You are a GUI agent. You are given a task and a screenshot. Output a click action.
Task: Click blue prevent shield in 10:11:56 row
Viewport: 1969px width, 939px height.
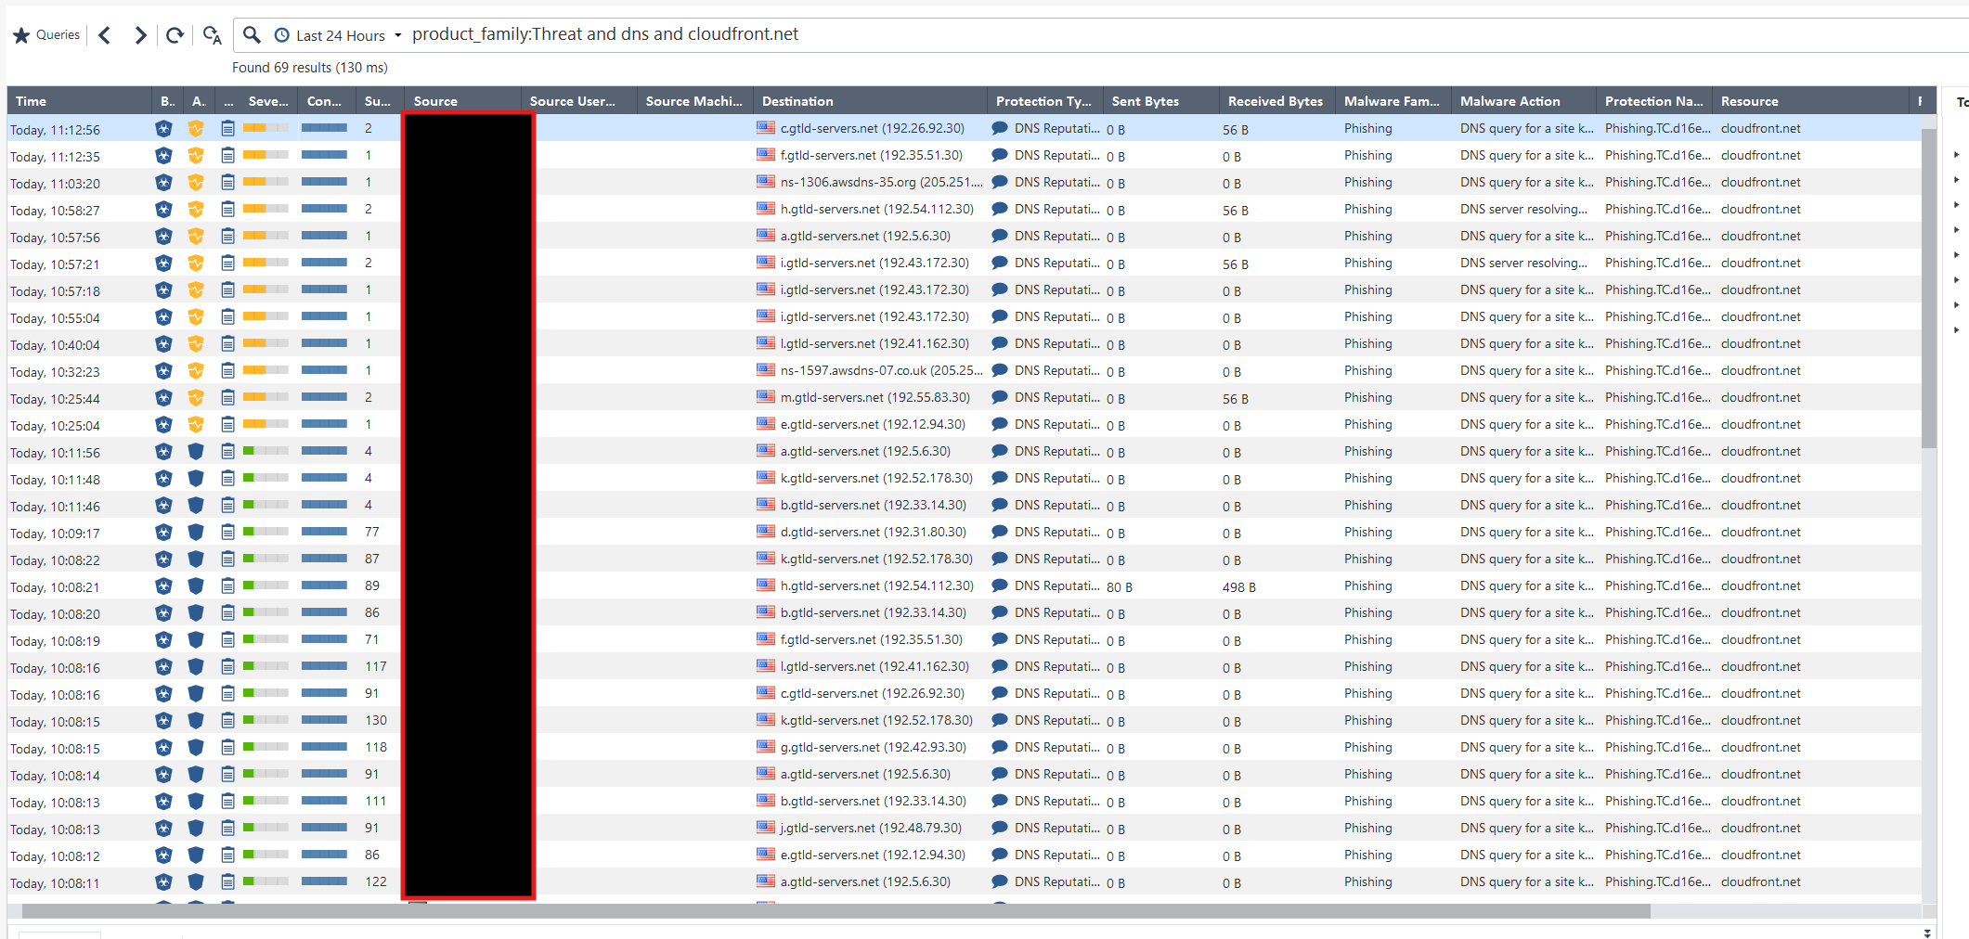[196, 451]
